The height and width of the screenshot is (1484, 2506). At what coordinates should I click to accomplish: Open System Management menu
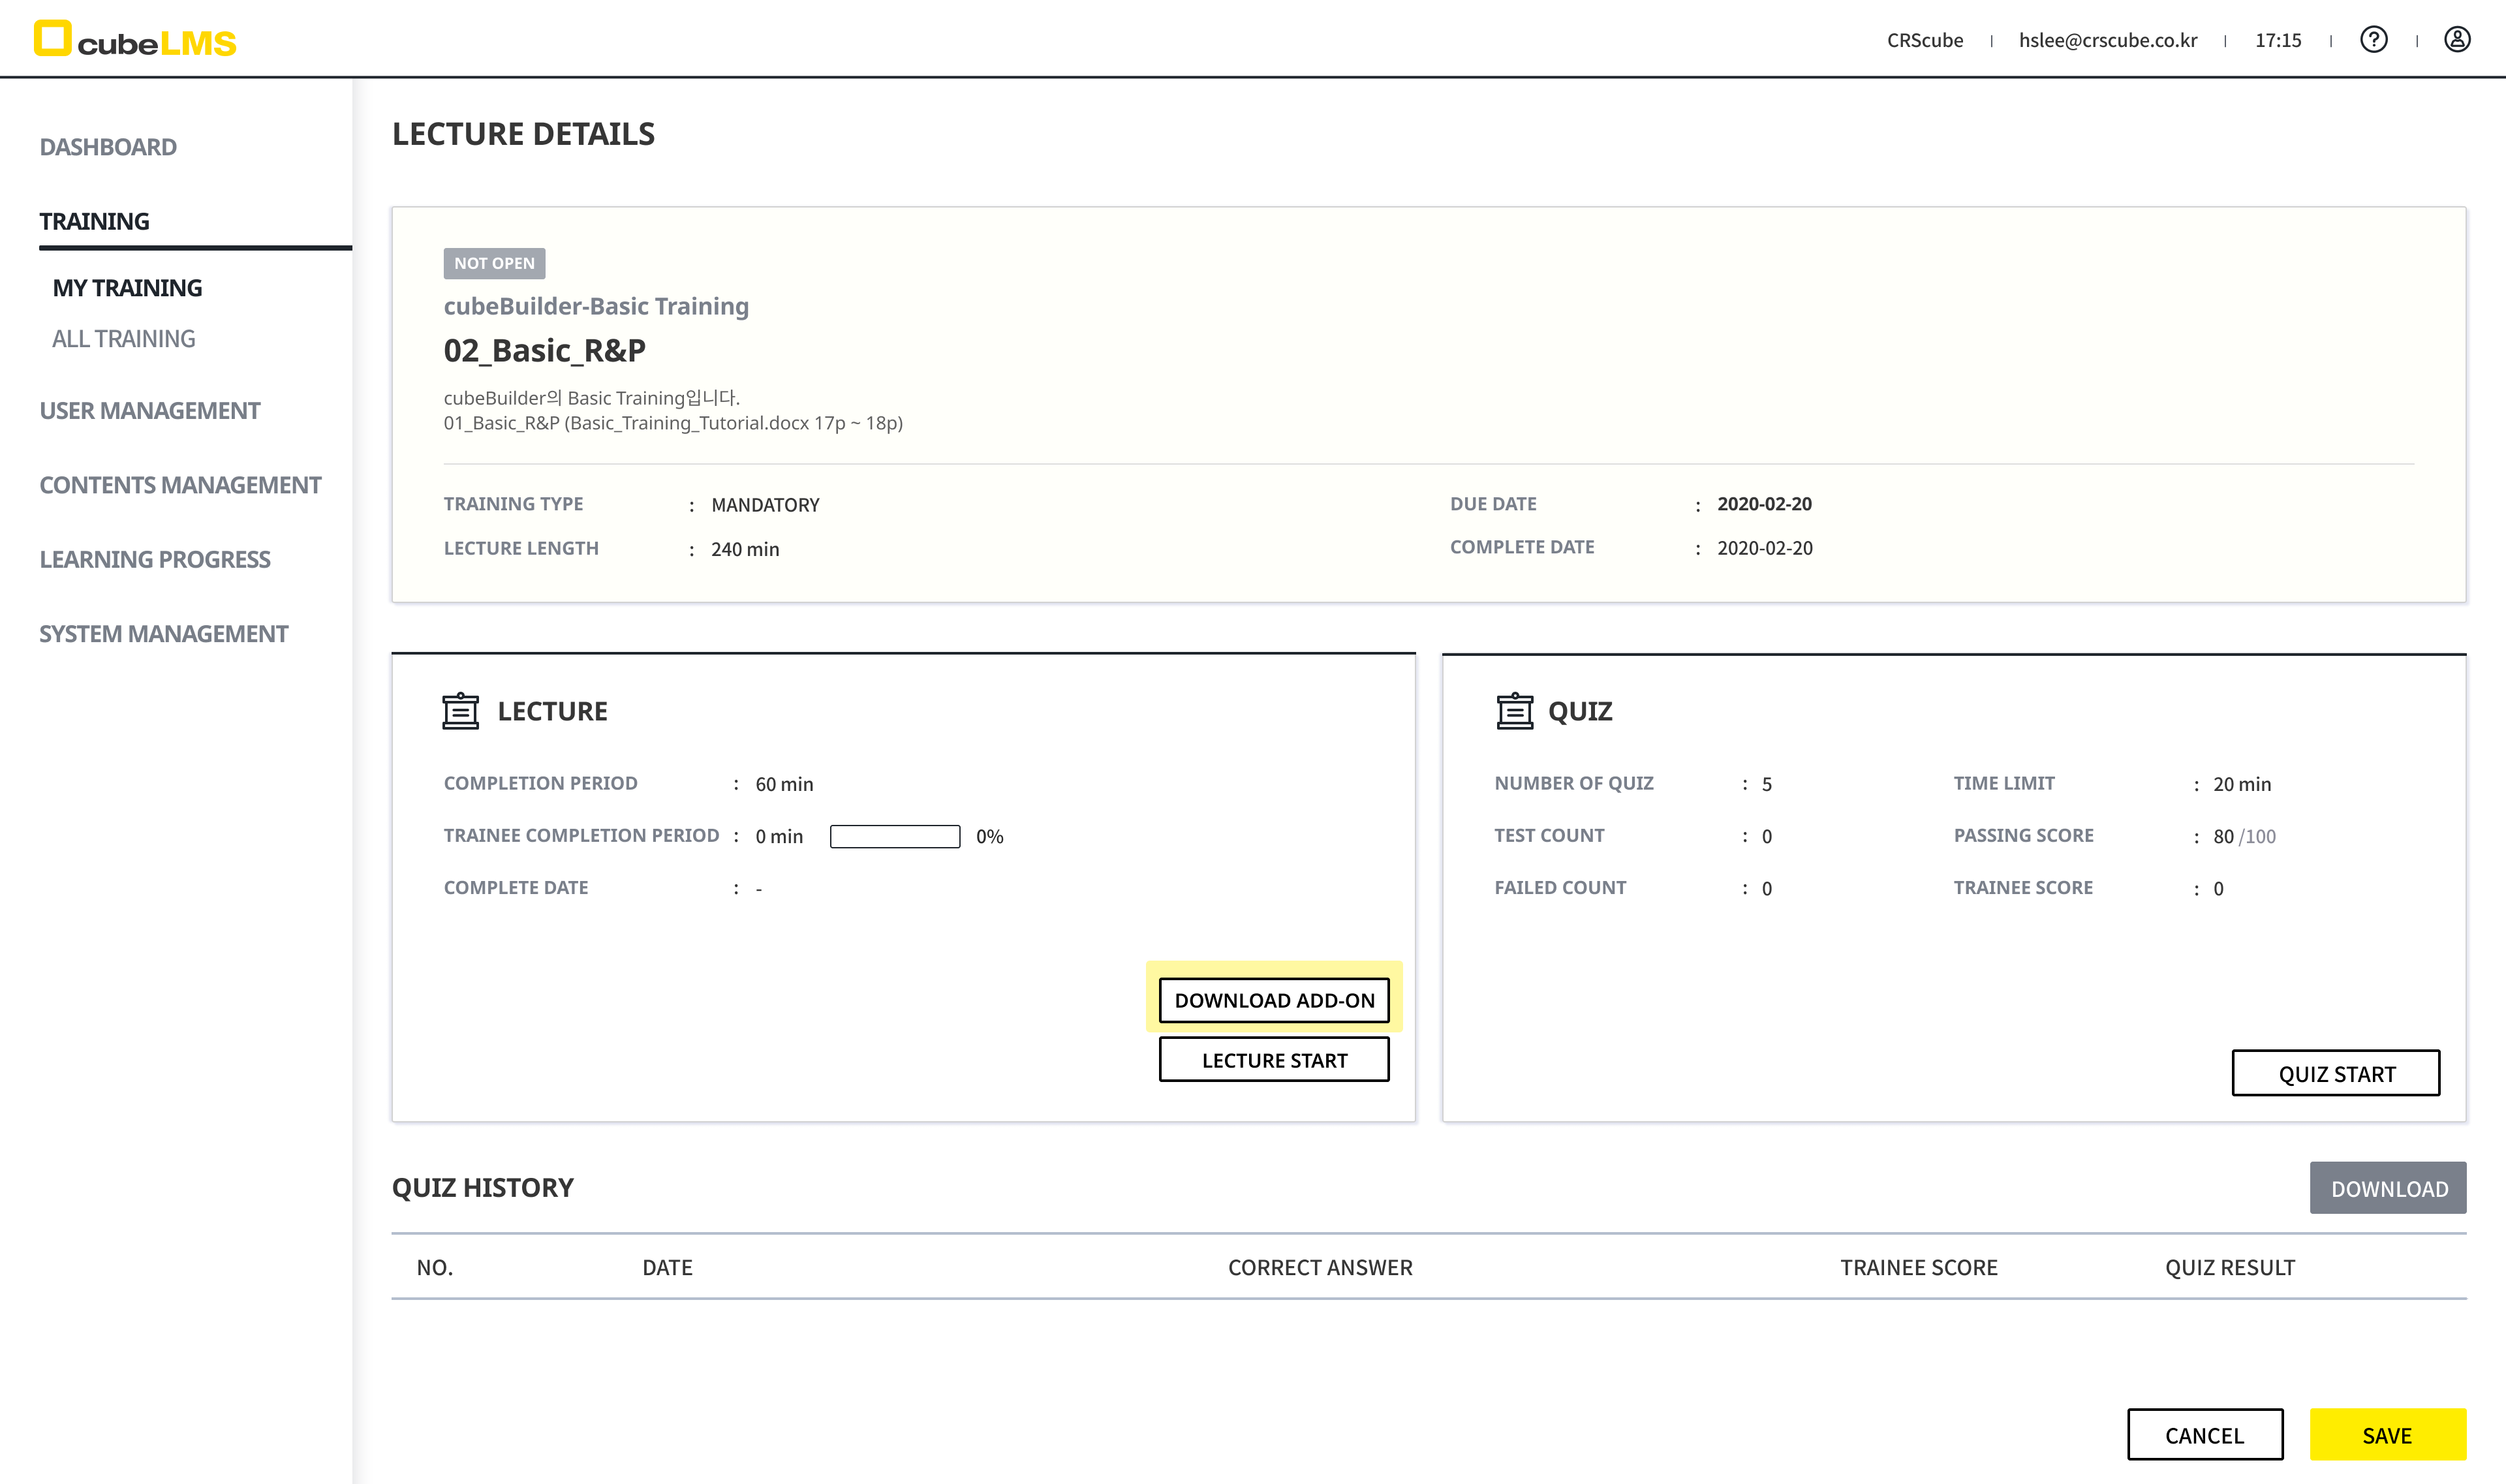click(163, 634)
